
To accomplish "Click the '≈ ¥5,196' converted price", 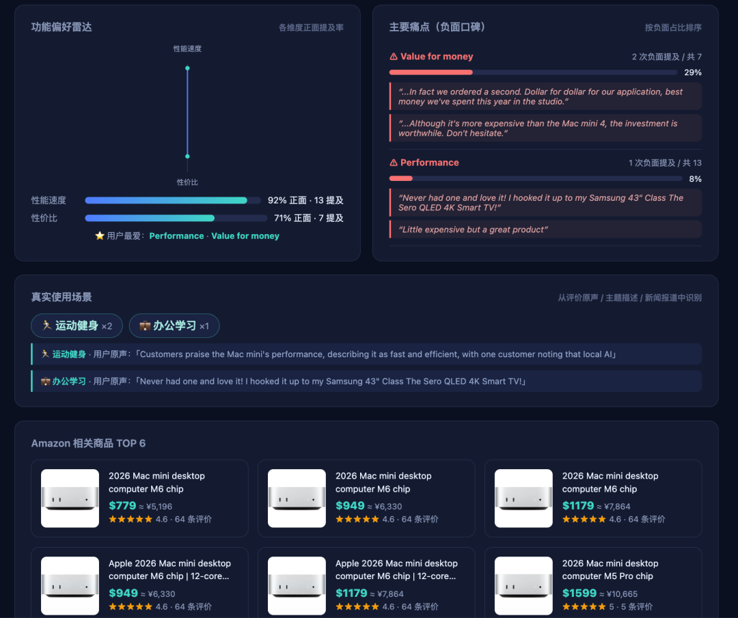I will (156, 507).
